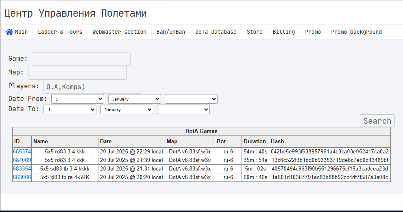Click hash starting with 1a601d103677
Image resolution: width=403 pixels, height=212 pixels.
pyautogui.click(x=330, y=177)
